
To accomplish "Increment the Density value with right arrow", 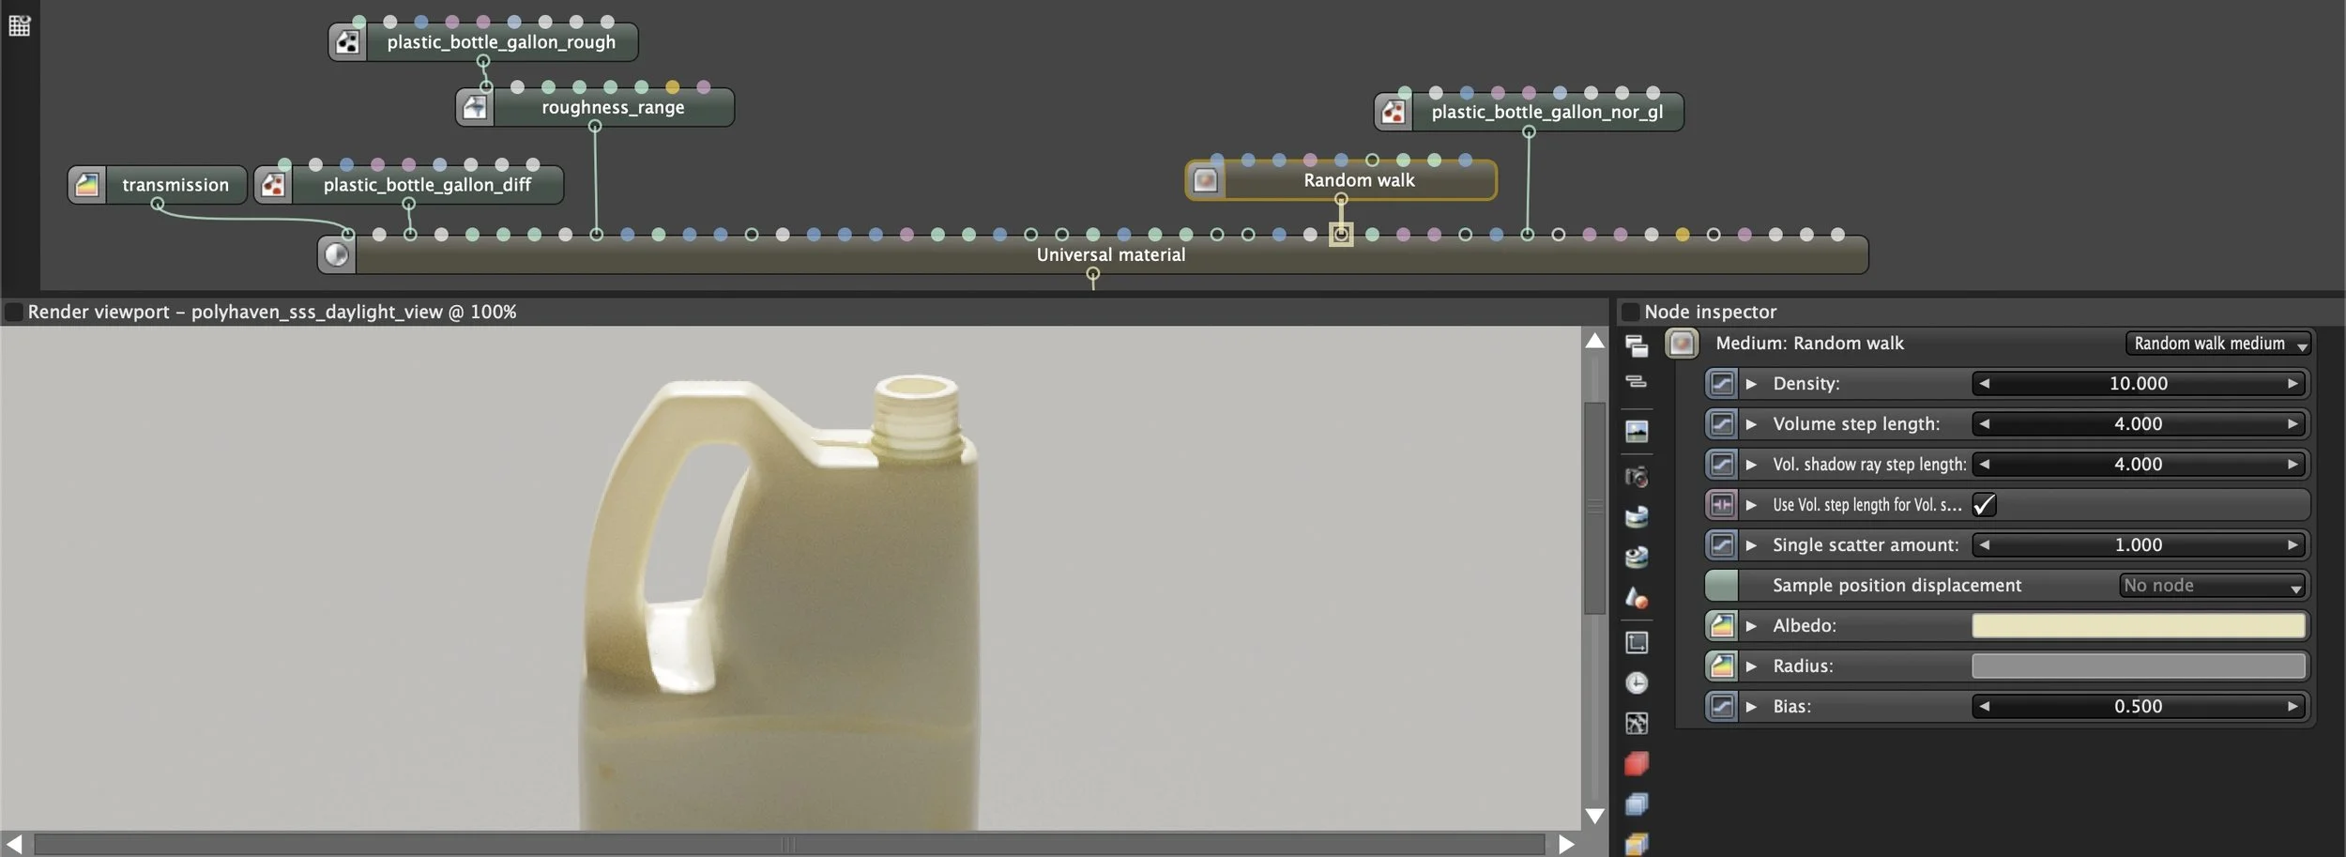I will click(2293, 383).
